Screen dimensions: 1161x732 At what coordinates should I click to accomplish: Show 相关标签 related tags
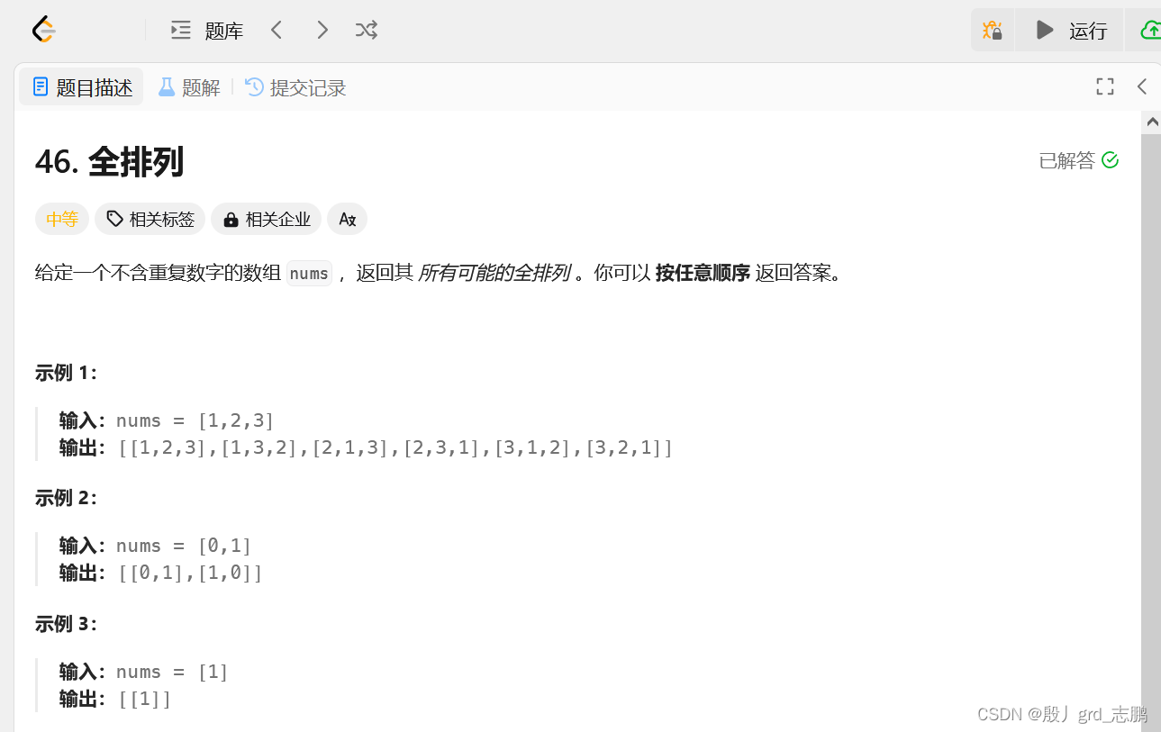click(150, 219)
